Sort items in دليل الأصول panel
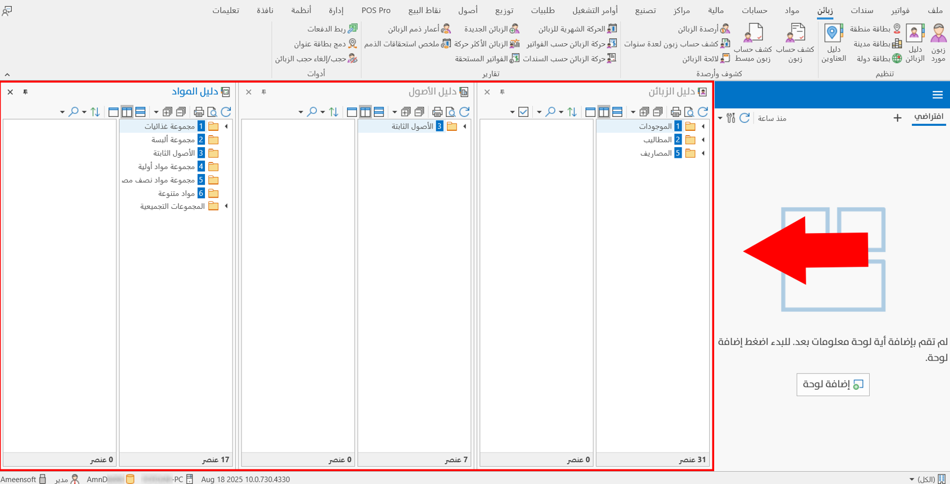Image resolution: width=950 pixels, height=484 pixels. tap(334, 112)
